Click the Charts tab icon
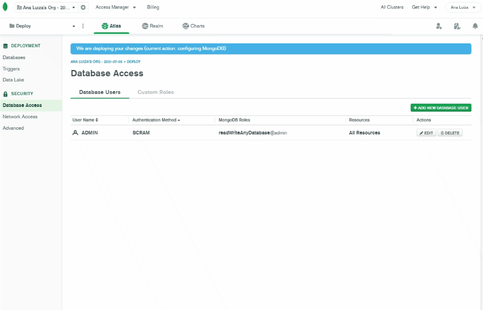Viewport: 483px width, 310px height. tap(185, 26)
